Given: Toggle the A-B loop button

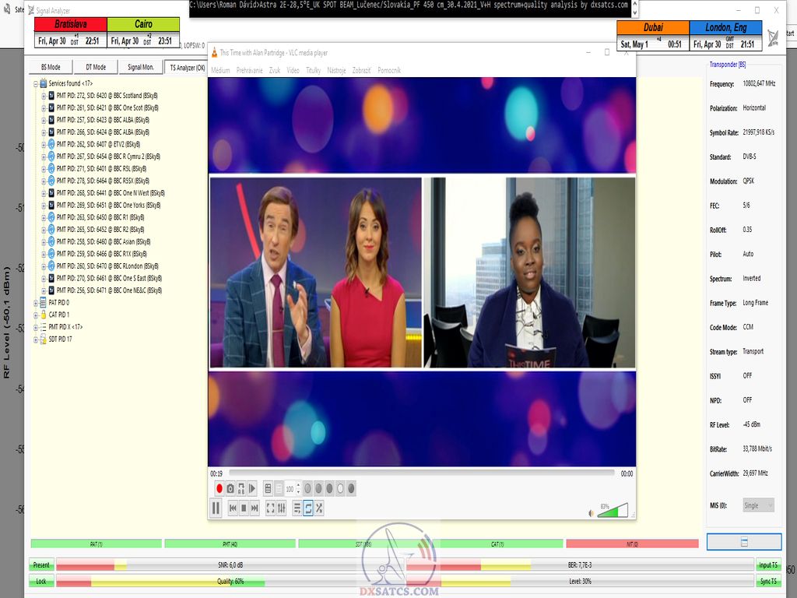Looking at the screenshot, I should 241,489.
